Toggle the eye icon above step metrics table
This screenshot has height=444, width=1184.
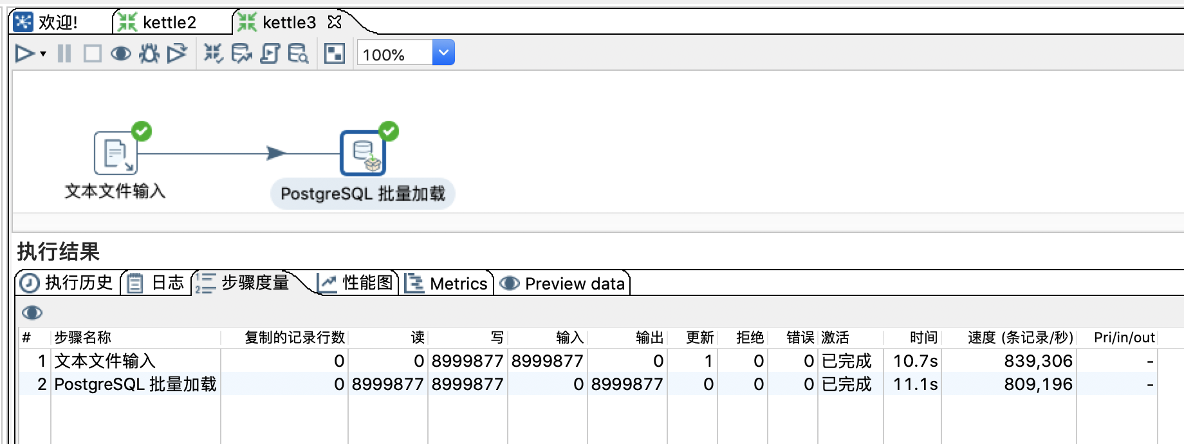(x=32, y=313)
